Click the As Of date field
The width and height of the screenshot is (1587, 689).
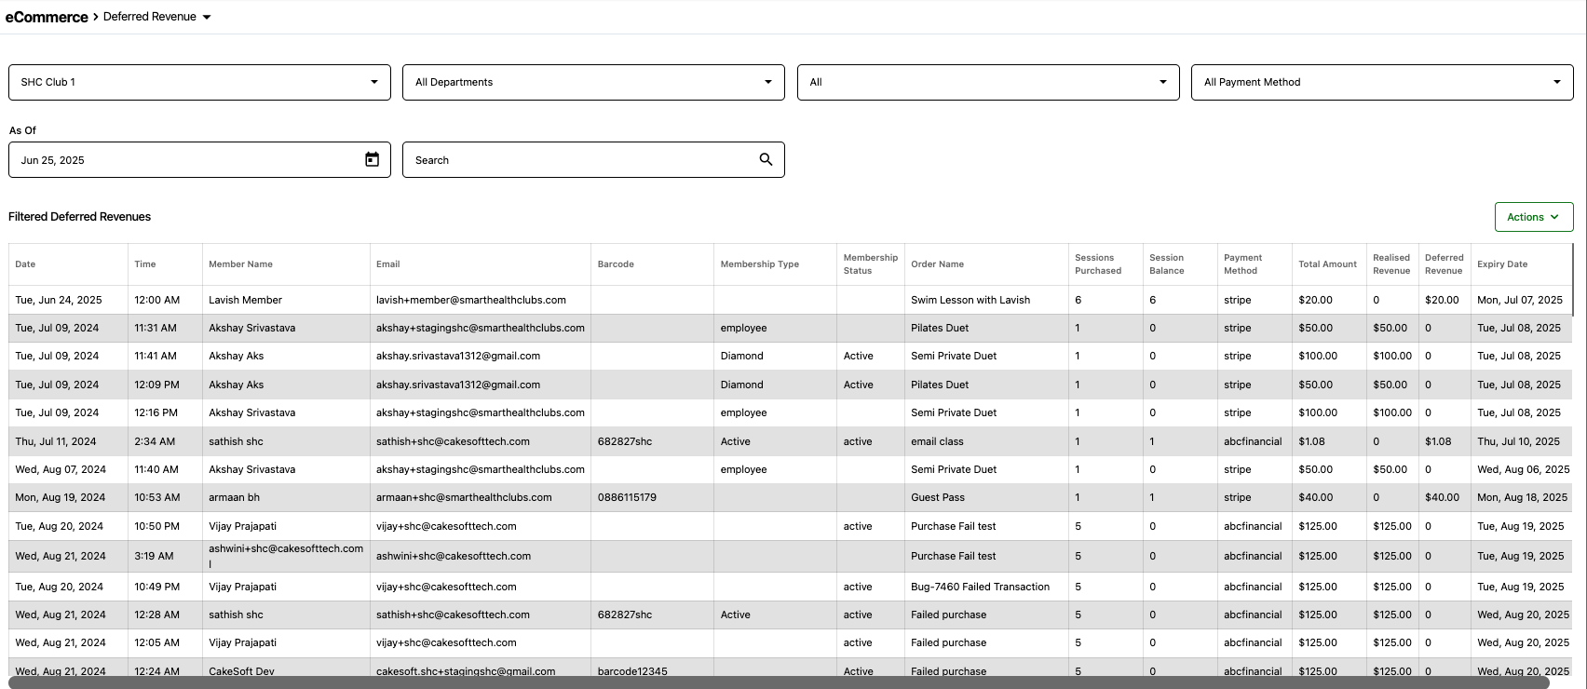199,159
